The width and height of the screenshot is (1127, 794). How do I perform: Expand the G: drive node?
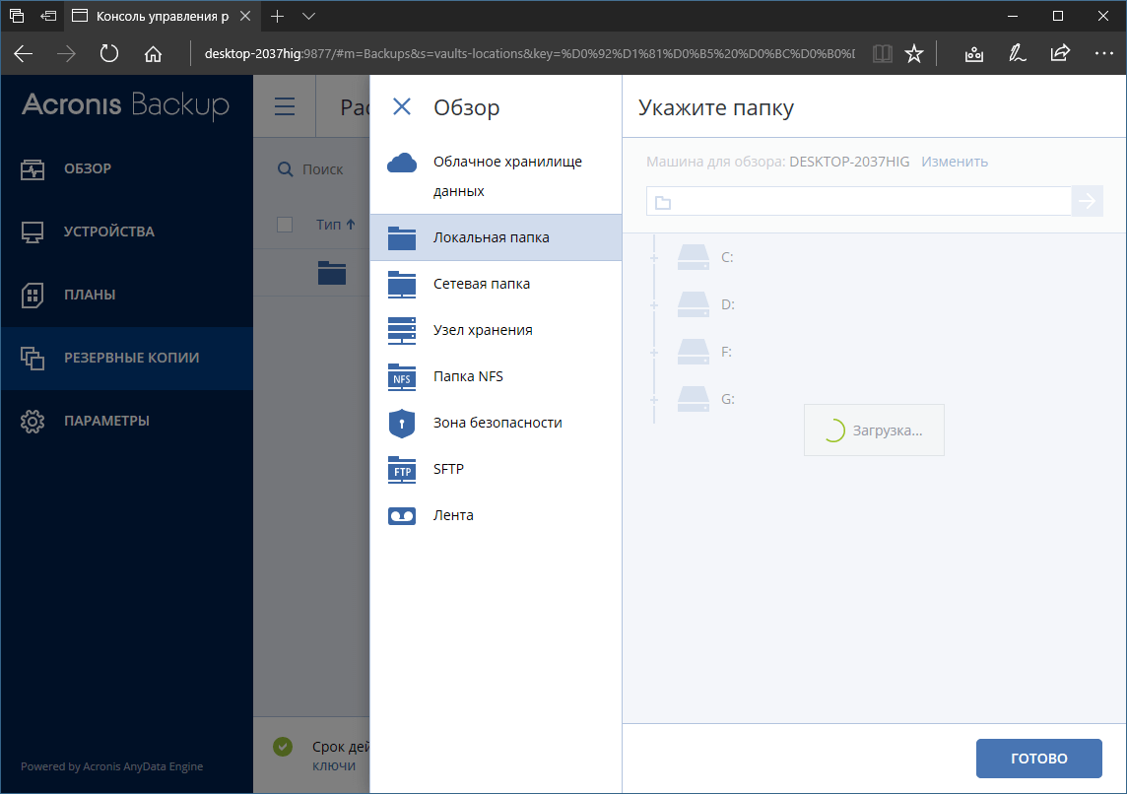click(x=654, y=400)
